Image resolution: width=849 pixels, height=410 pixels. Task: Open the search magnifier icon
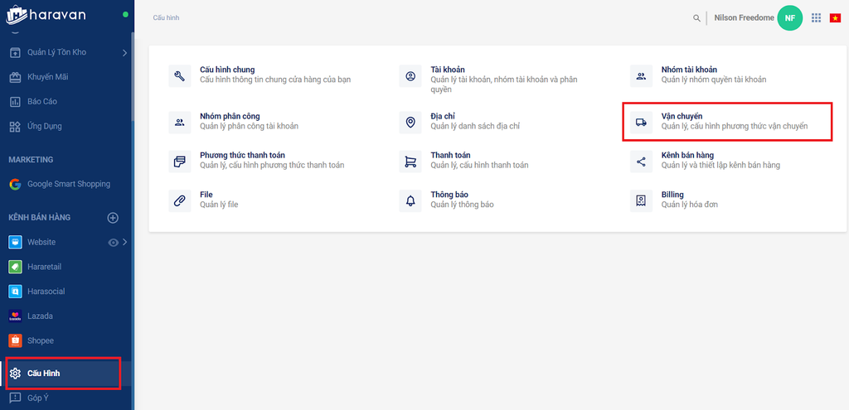(696, 18)
